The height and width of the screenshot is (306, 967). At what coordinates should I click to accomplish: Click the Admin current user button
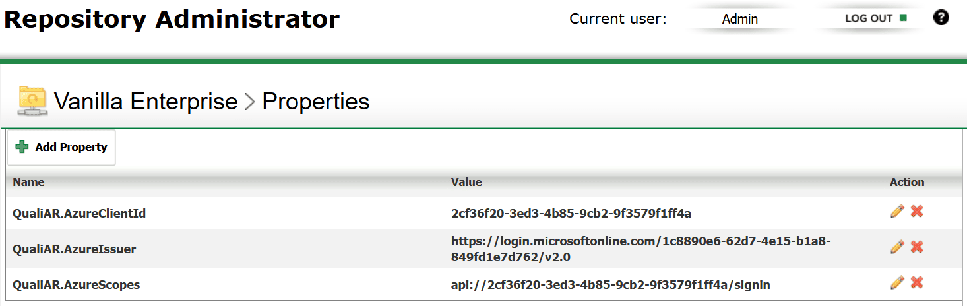coord(739,19)
